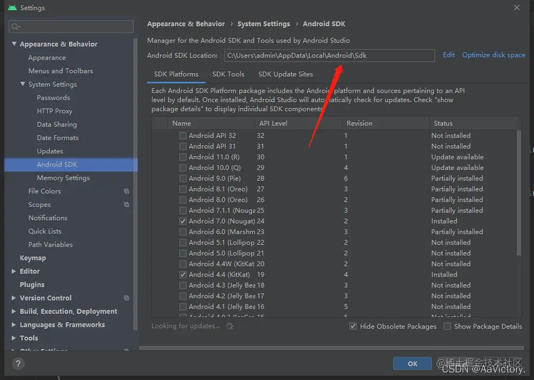Click the project-level icon beside Version Control

pos(126,298)
